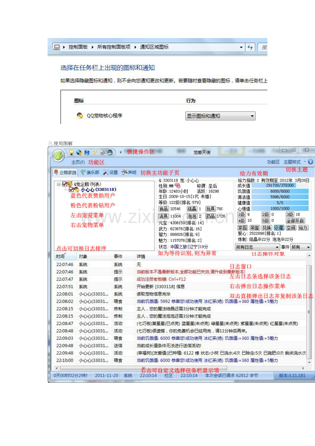The height and width of the screenshot is (446, 315).
Task: Click the 健康值 progress bar 5/5
Action: pos(280,203)
